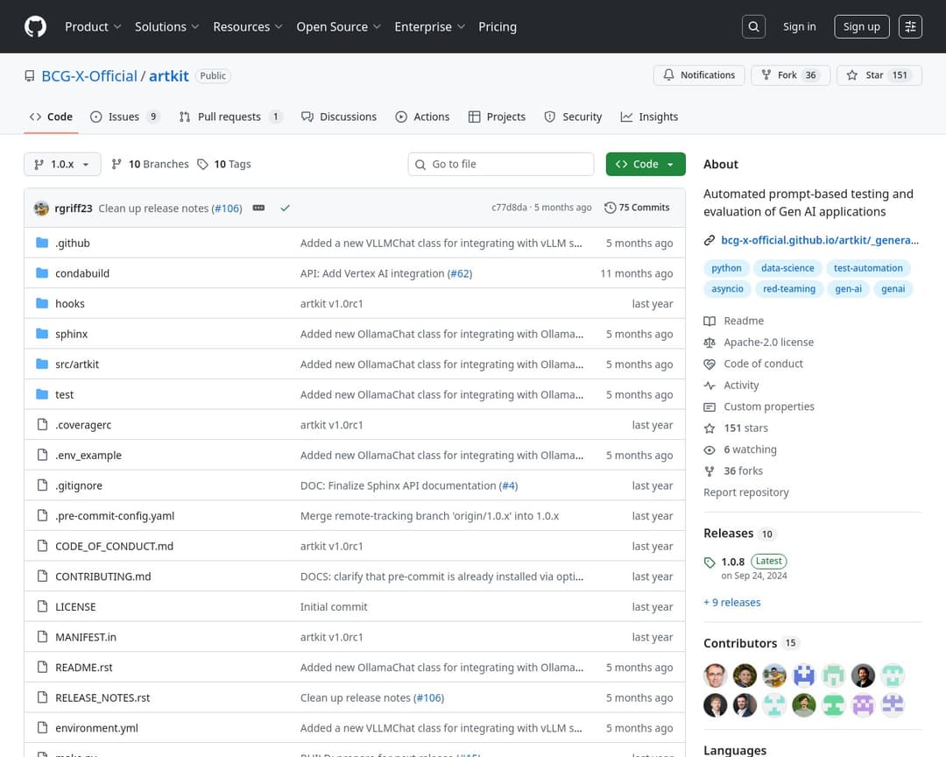The image size is (946, 757).
Task: Fork the artkit repository
Action: pos(787,75)
